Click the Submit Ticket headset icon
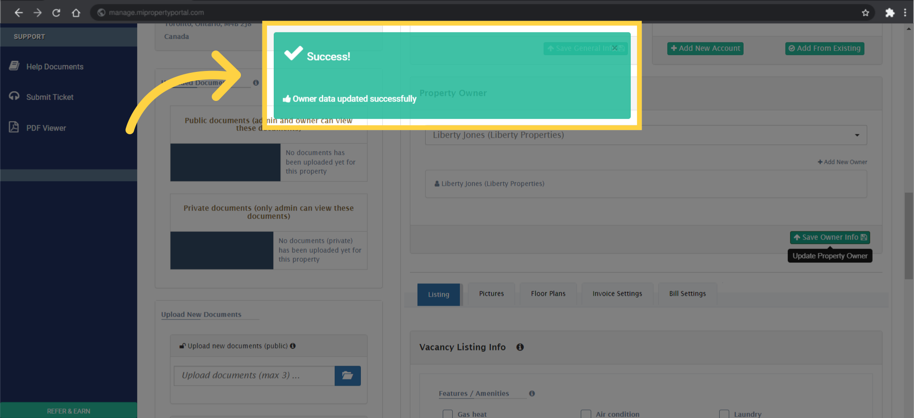 pos(14,96)
